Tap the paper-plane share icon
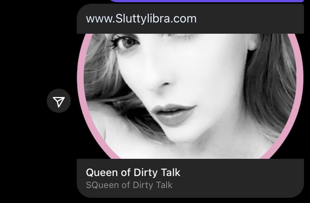 [x=59, y=101]
